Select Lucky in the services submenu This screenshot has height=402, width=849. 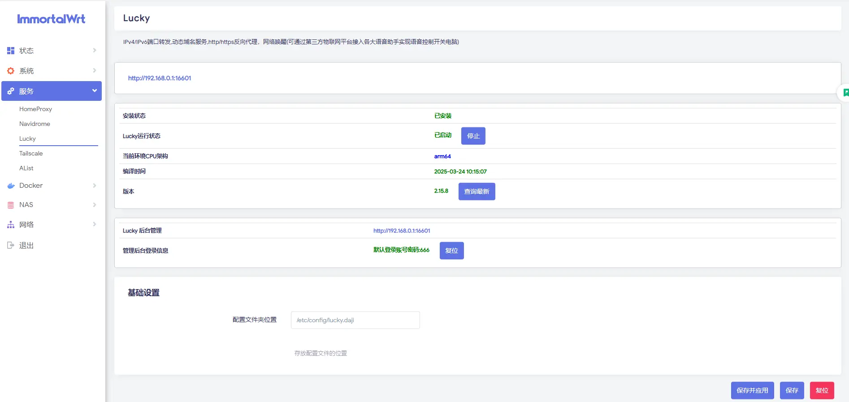[x=27, y=138]
